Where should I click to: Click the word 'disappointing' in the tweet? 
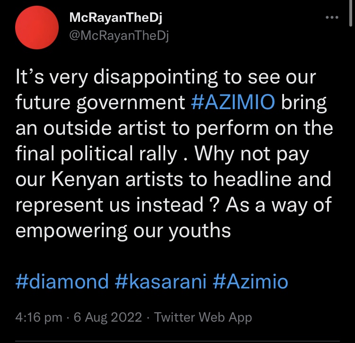coord(156,77)
